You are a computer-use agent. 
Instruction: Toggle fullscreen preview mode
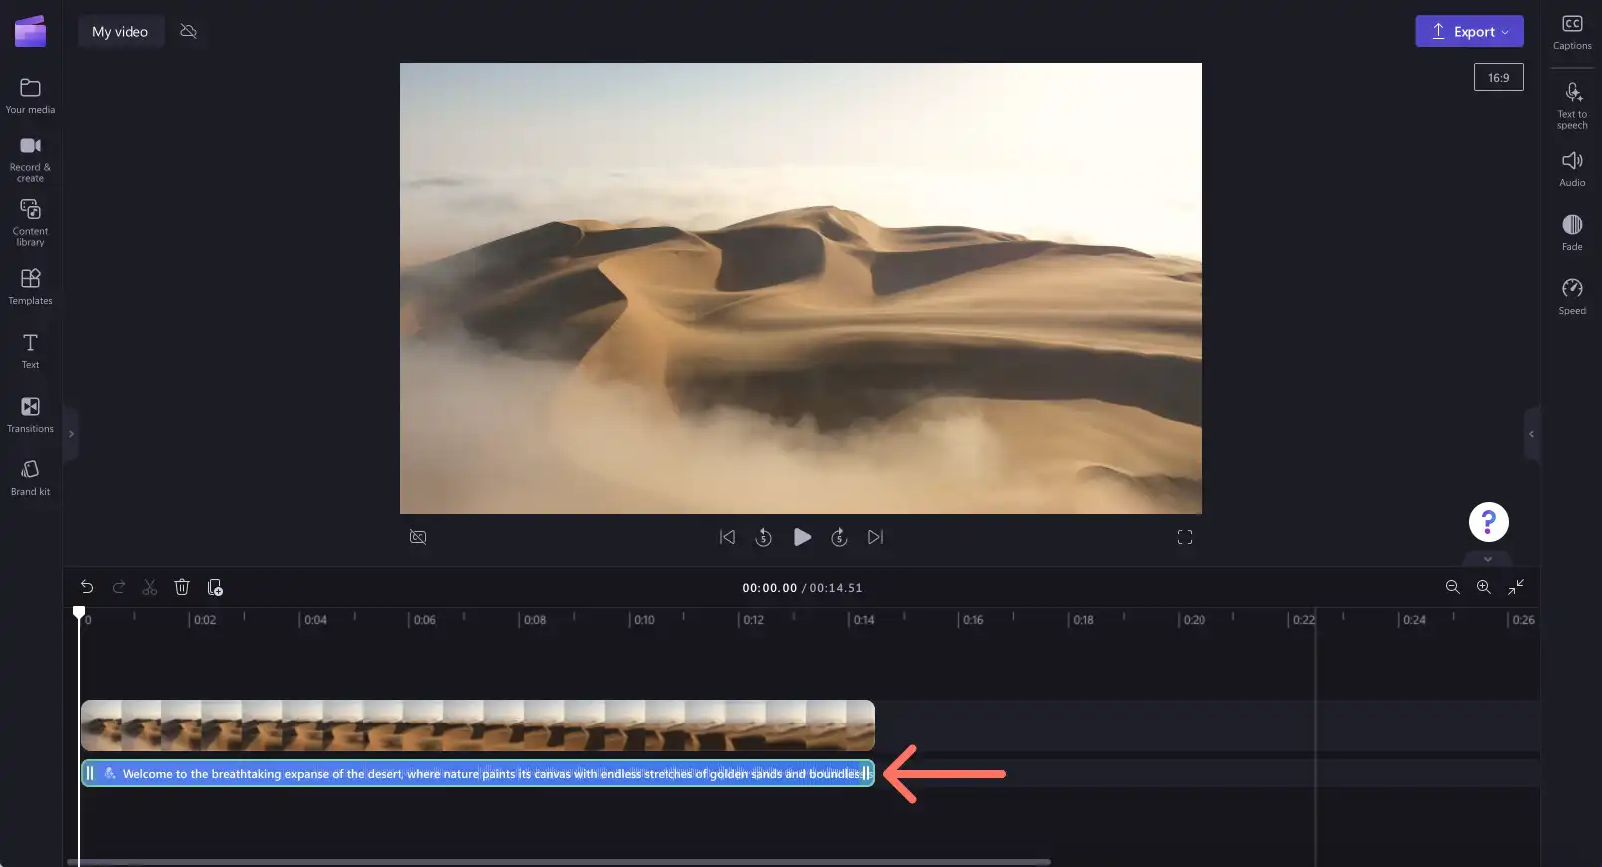[1185, 537]
